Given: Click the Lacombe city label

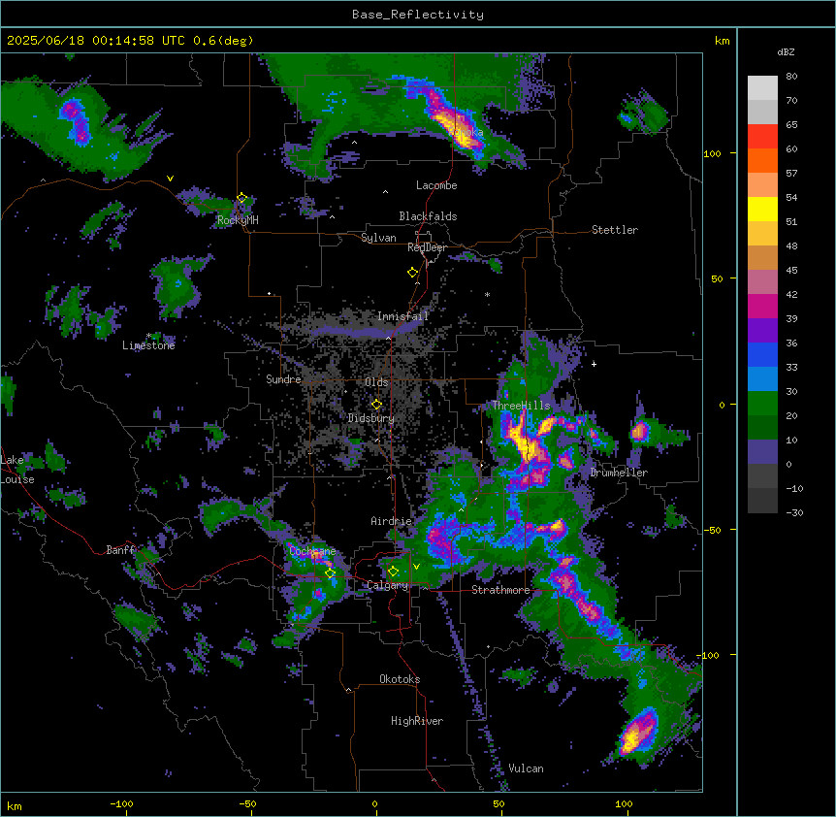Looking at the screenshot, I should (x=436, y=185).
